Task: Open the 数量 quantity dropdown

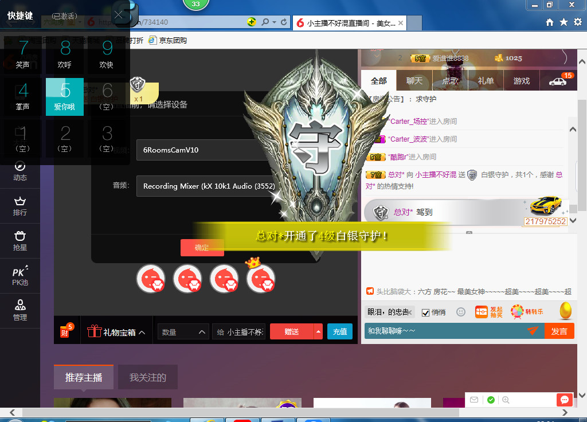Action: click(x=183, y=332)
